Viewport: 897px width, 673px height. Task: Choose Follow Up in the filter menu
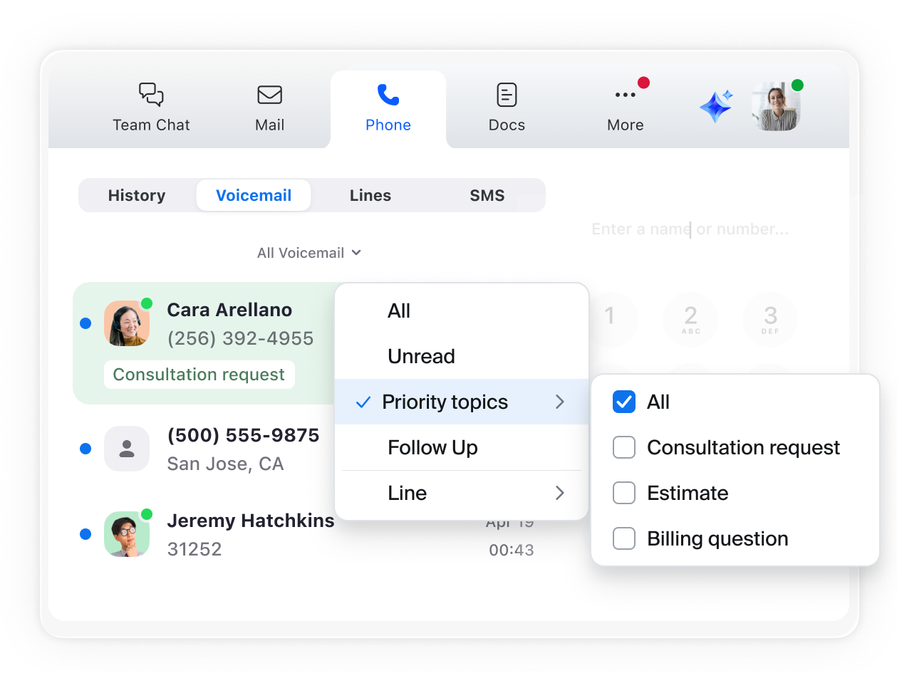click(x=433, y=447)
